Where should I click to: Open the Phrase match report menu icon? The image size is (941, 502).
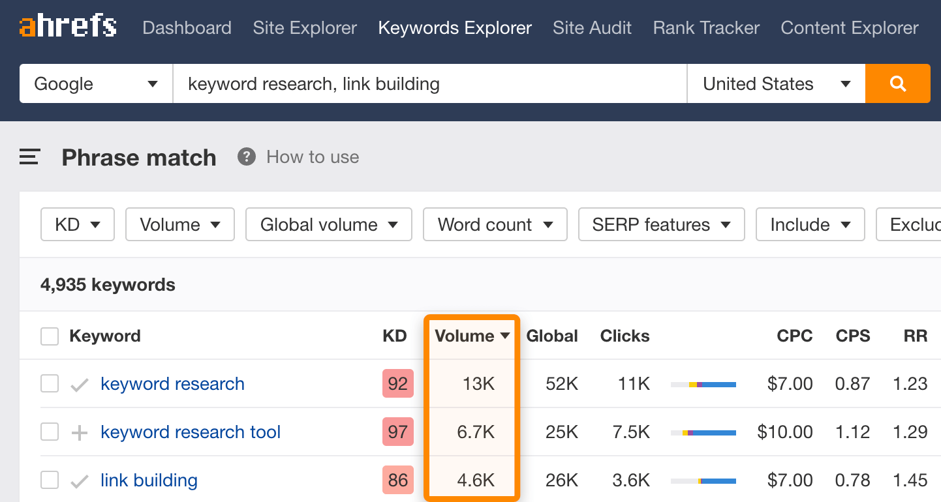(x=29, y=156)
